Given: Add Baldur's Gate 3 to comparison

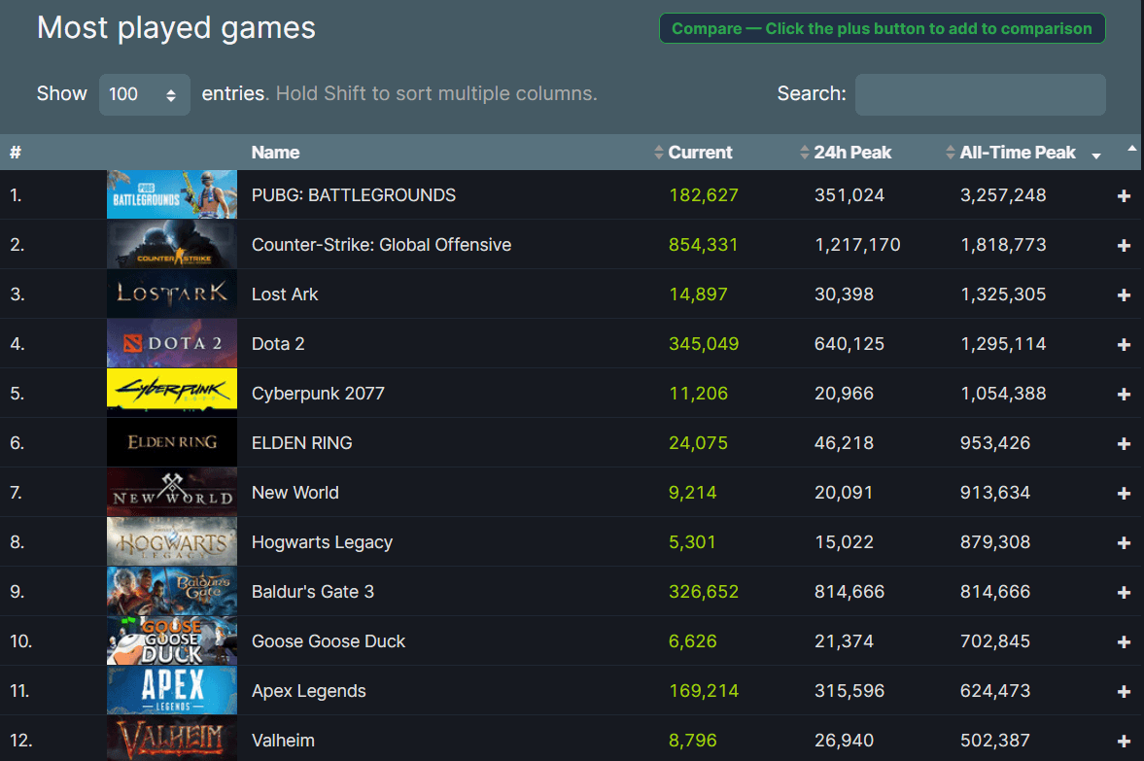Looking at the screenshot, I should [x=1124, y=592].
